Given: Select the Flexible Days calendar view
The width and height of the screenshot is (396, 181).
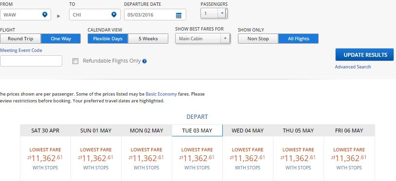Looking at the screenshot, I should [x=108, y=39].
